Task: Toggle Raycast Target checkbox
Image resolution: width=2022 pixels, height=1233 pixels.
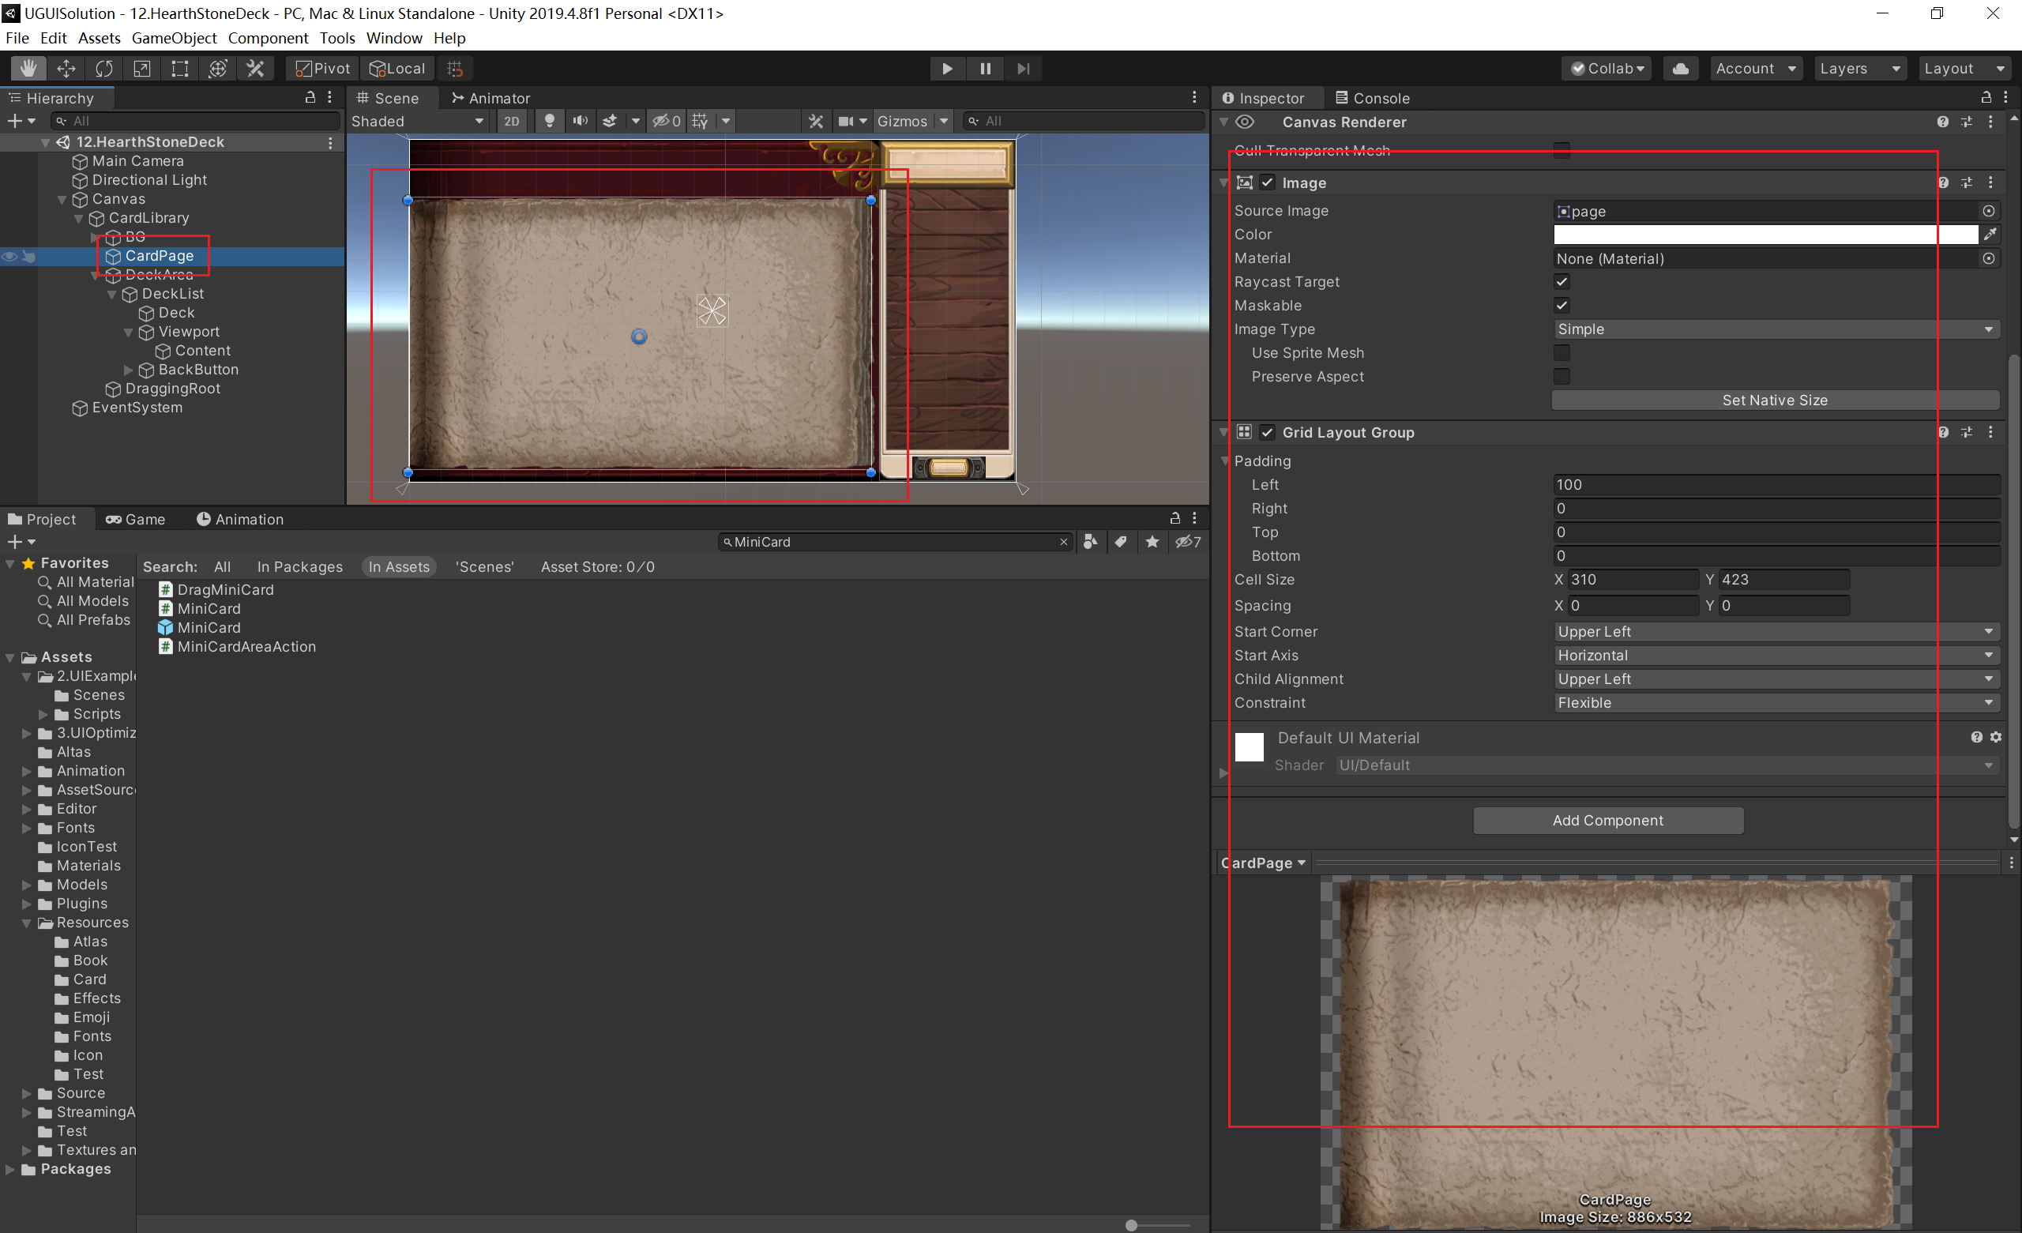Action: [1562, 281]
